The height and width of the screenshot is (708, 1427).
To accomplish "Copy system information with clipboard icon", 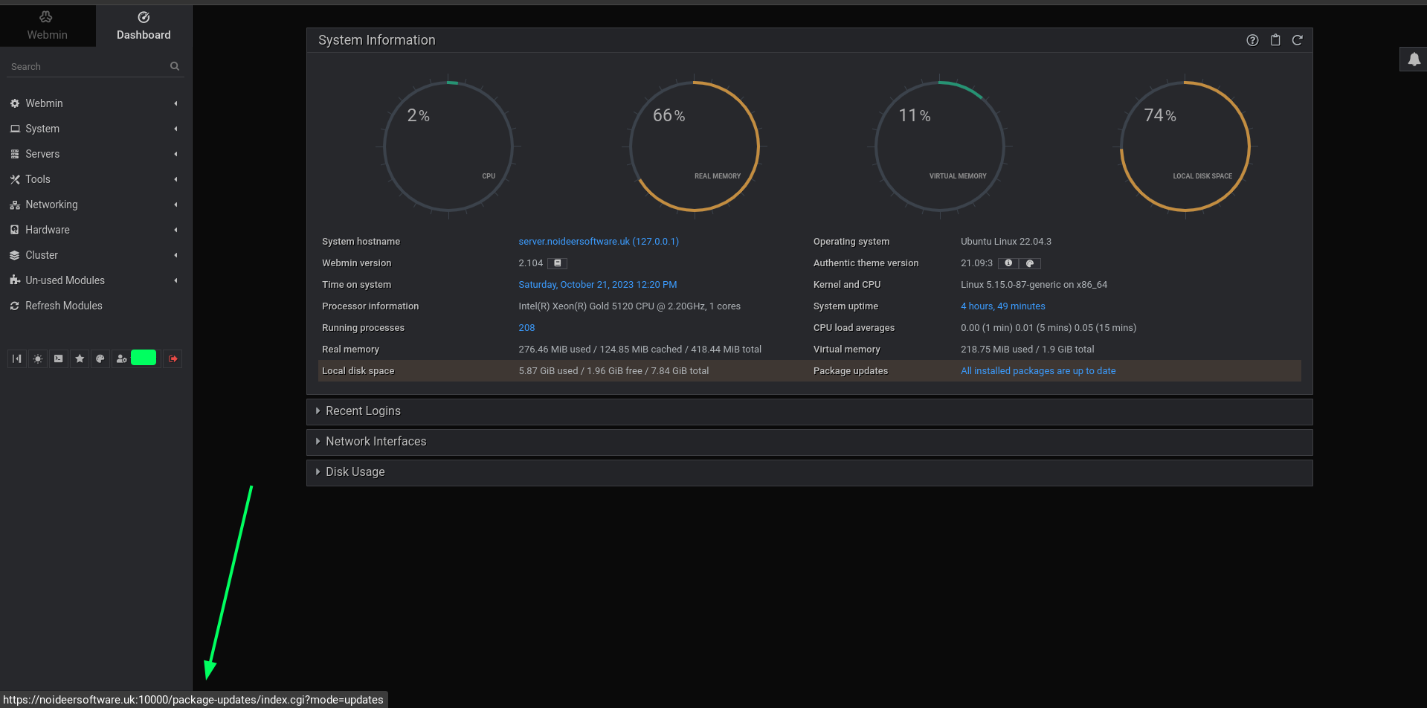I will tap(1275, 40).
